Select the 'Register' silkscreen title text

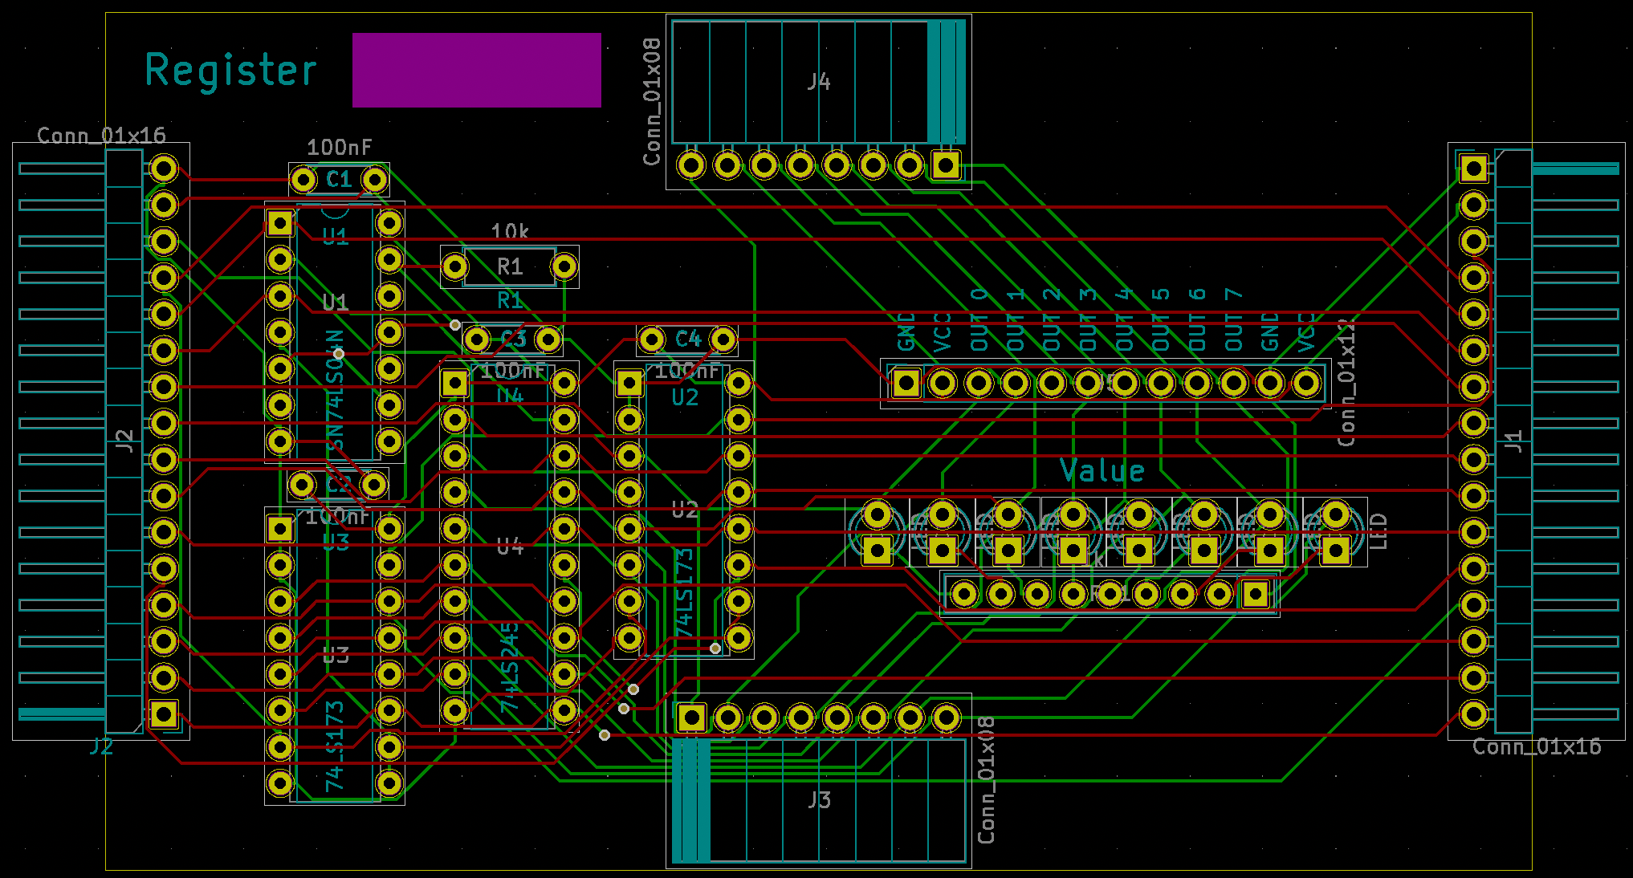click(x=230, y=71)
